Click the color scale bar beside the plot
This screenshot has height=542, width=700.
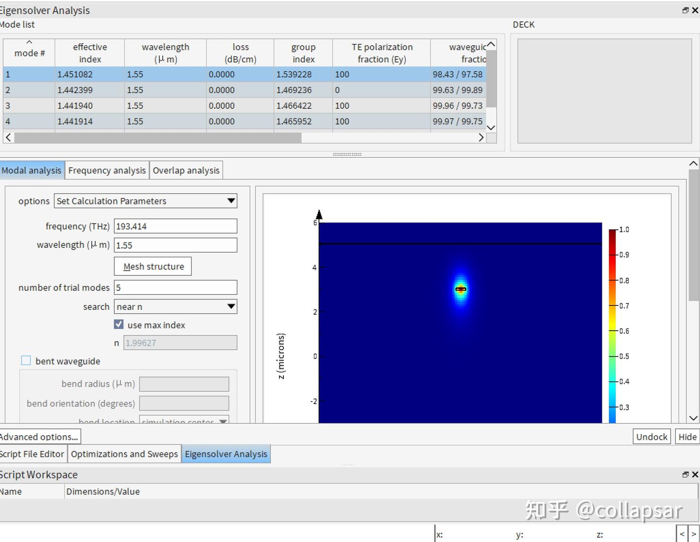tap(612, 321)
